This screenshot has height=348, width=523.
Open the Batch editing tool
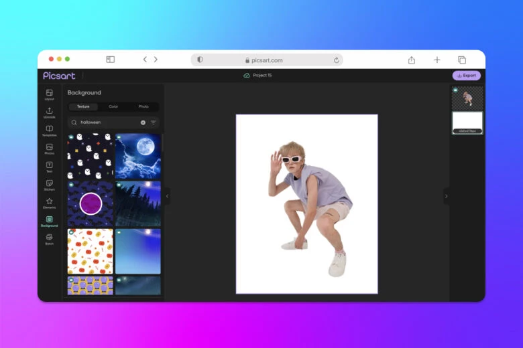click(x=49, y=239)
